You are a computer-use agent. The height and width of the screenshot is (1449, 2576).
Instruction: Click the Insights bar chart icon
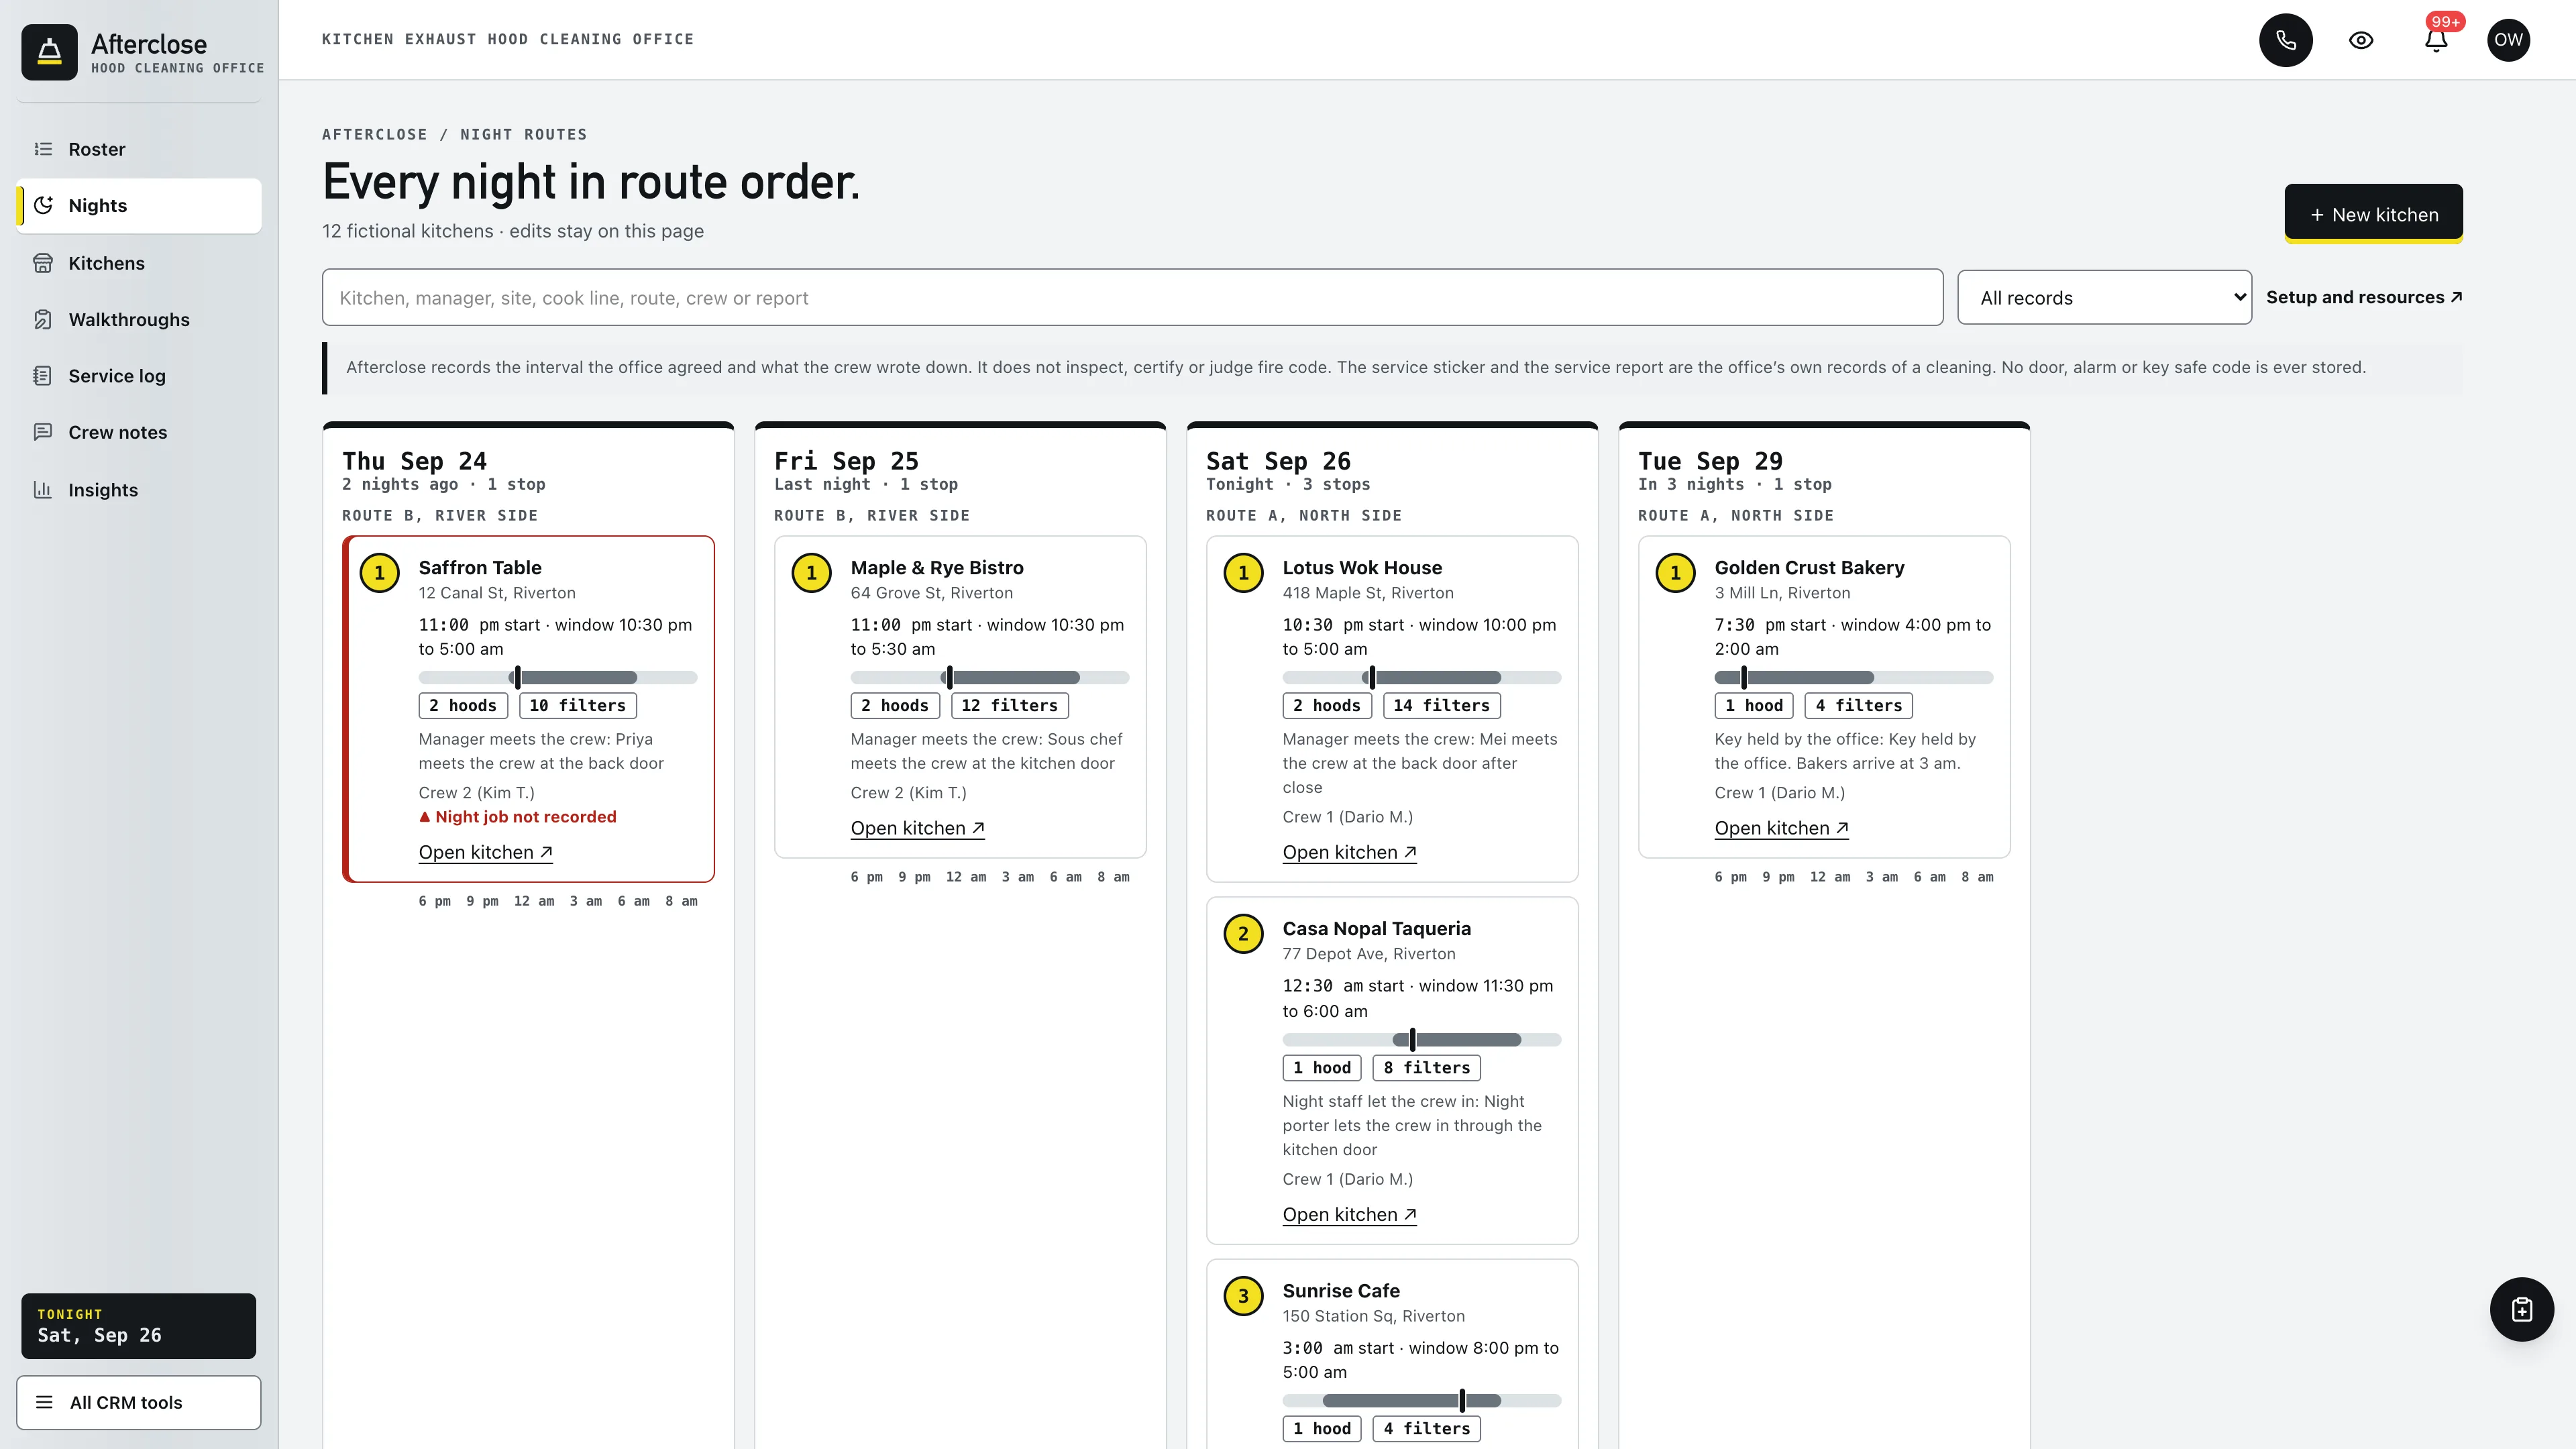coord(43,489)
